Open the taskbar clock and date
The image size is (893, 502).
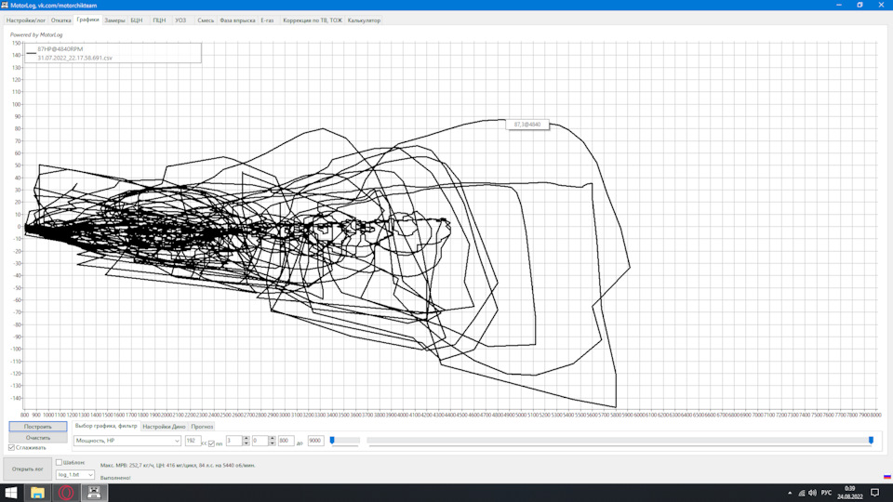click(x=849, y=493)
